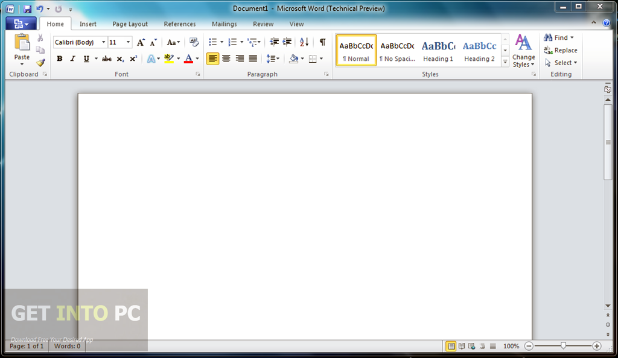Expand the Styles gallery More arrow
This screenshot has height=358, width=618.
(505, 61)
